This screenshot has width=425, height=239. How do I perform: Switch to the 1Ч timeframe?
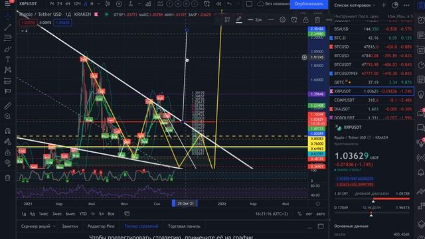52,4
